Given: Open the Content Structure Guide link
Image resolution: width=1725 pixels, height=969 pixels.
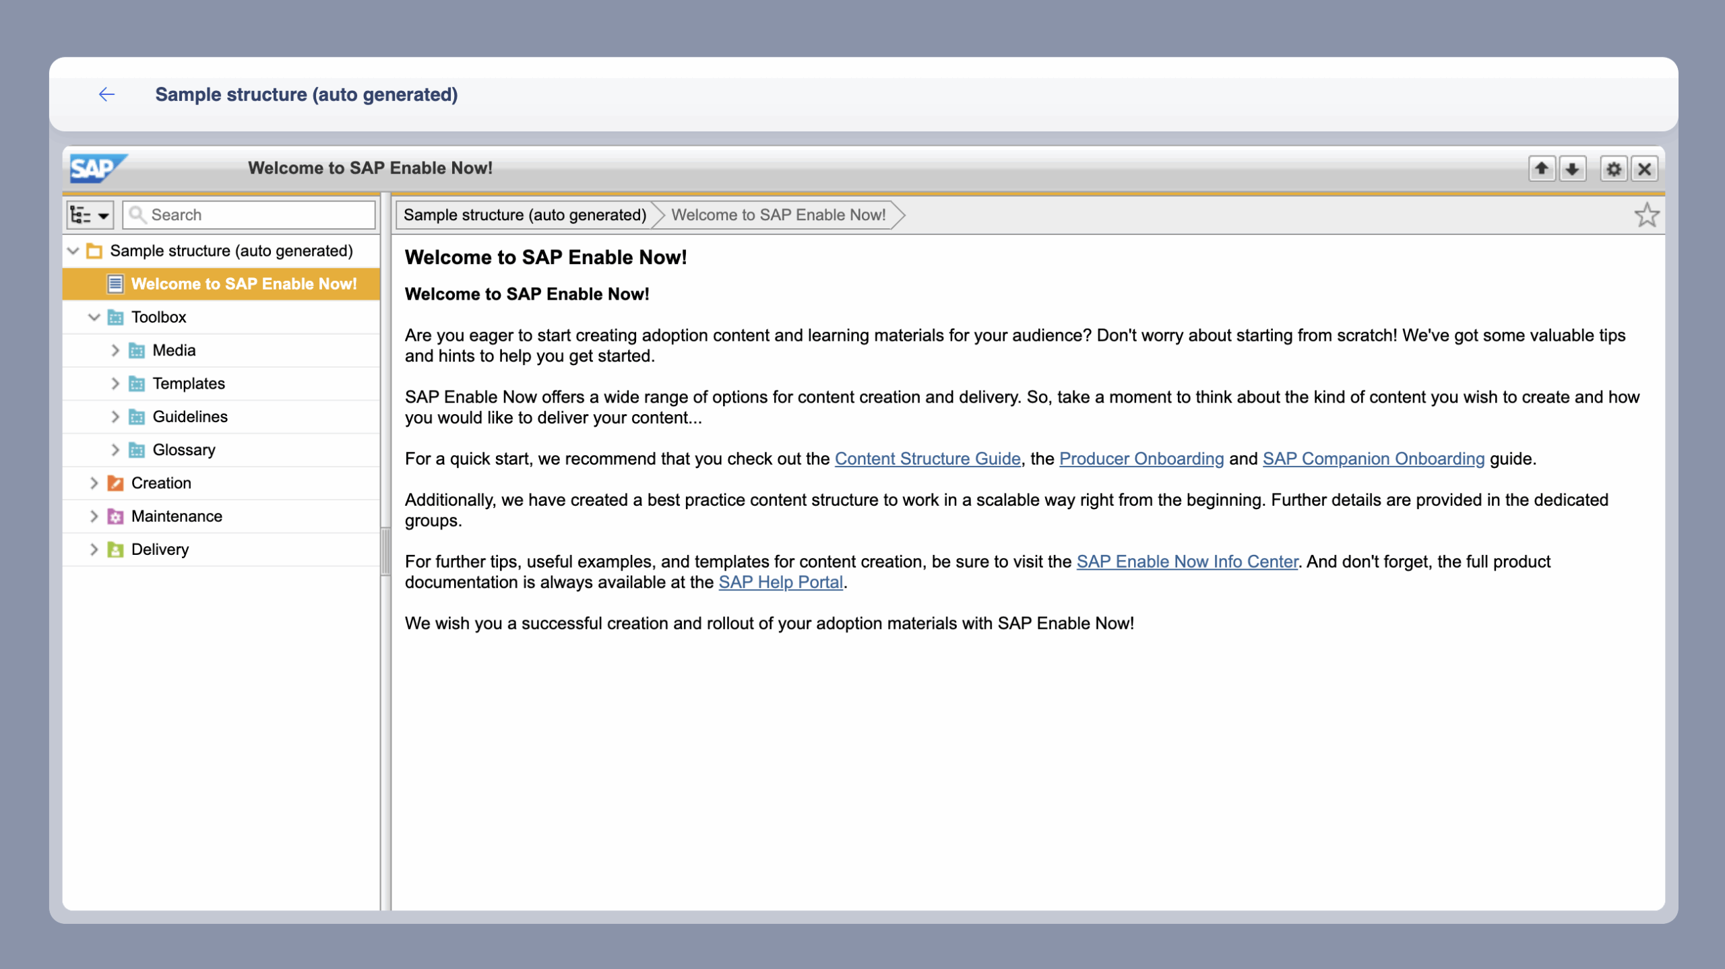Looking at the screenshot, I should 927,459.
